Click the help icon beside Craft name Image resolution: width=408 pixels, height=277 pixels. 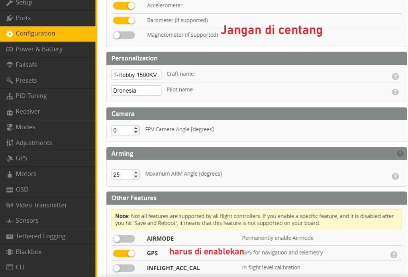point(395,77)
